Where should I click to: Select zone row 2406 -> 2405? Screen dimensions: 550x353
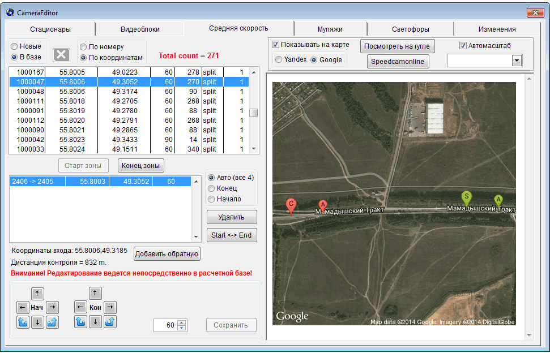[100, 182]
